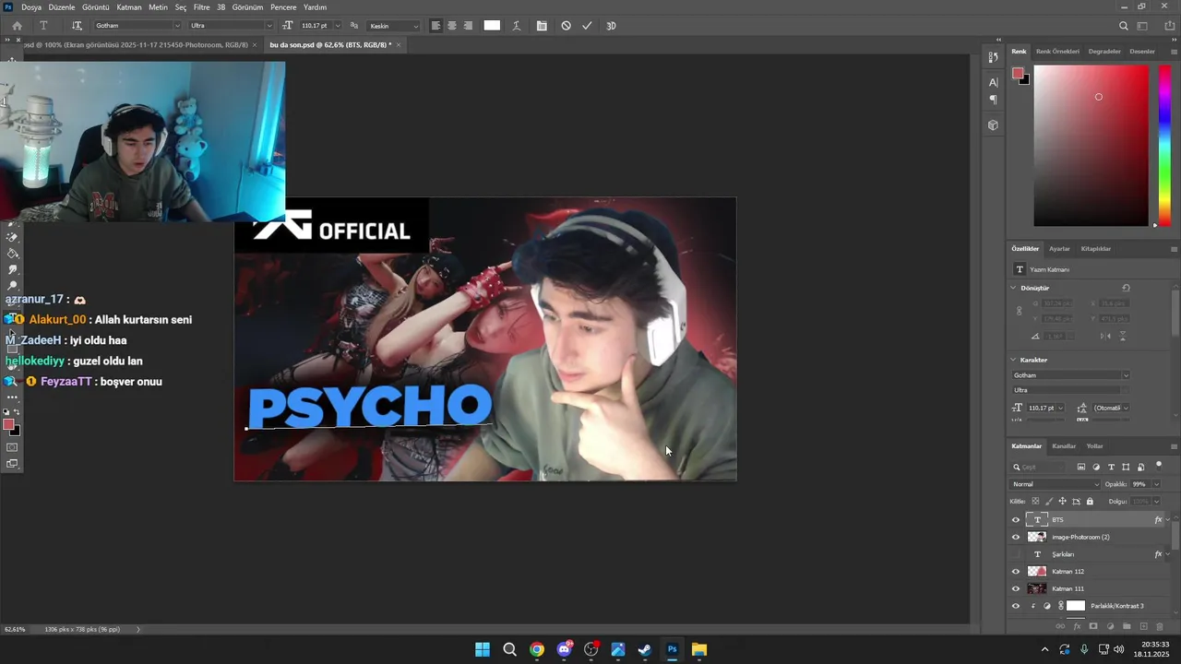The image size is (1181, 664).
Task: Toggle lock position icon
Action: point(1062,501)
